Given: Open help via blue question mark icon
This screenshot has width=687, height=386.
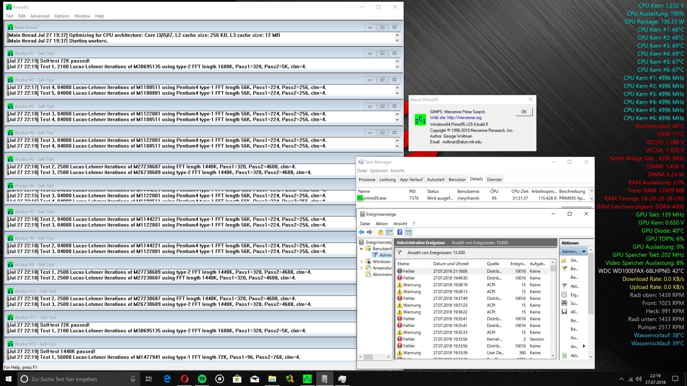Looking at the screenshot, I should click(400, 232).
